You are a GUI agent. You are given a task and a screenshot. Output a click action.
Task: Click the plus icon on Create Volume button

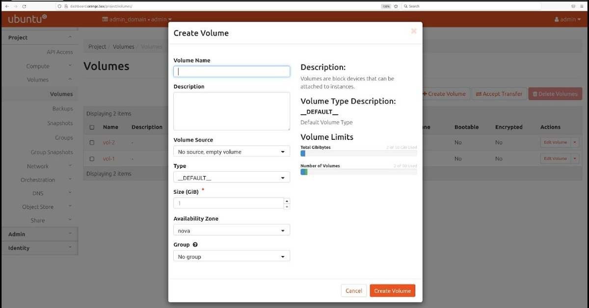(x=425, y=94)
